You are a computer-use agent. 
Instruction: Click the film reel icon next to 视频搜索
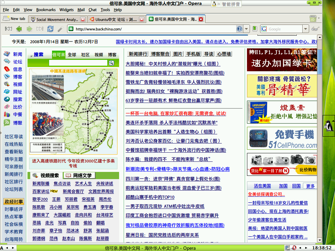[35, 176]
